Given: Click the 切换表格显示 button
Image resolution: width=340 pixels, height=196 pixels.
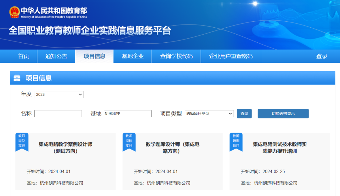Looking at the screenshot, I should click(x=283, y=114).
